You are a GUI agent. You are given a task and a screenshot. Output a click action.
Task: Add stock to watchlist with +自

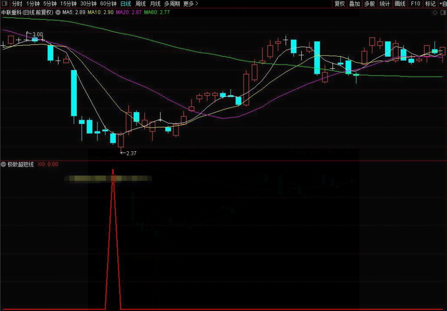pos(443,4)
